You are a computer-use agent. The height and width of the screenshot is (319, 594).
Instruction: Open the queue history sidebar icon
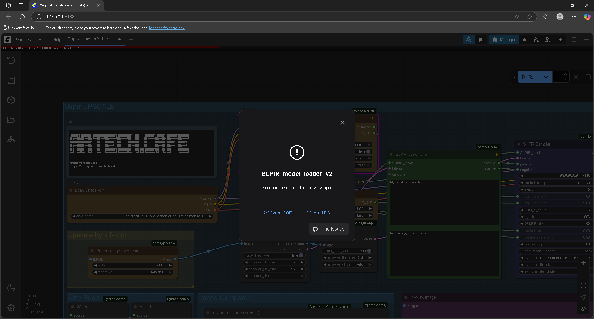[x=11, y=61]
